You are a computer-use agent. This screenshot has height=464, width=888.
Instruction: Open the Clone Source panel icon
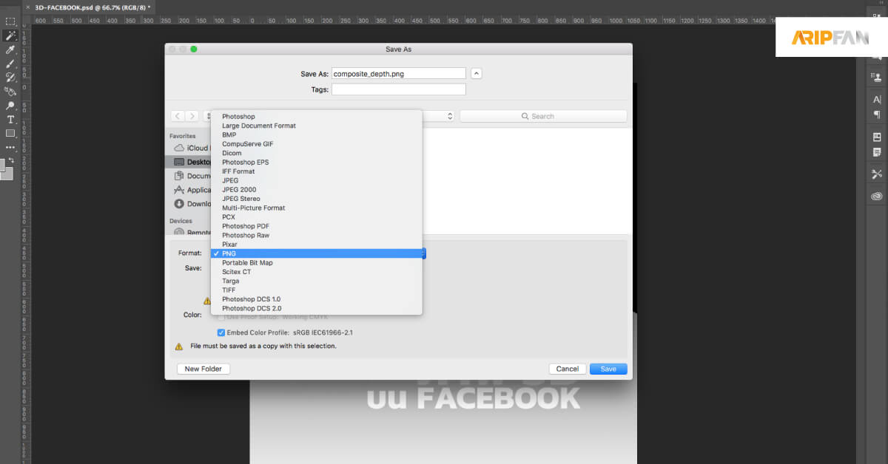pos(877,77)
